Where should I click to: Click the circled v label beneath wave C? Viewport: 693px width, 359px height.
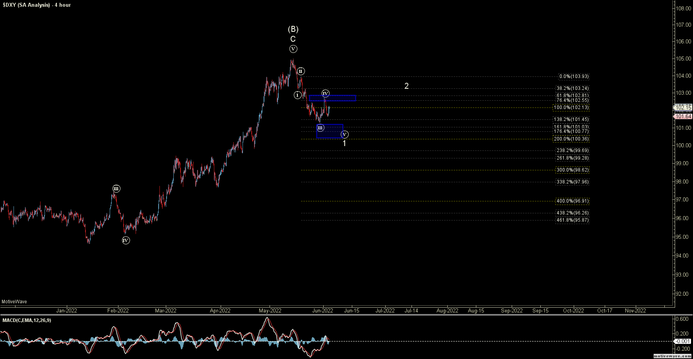[x=293, y=49]
